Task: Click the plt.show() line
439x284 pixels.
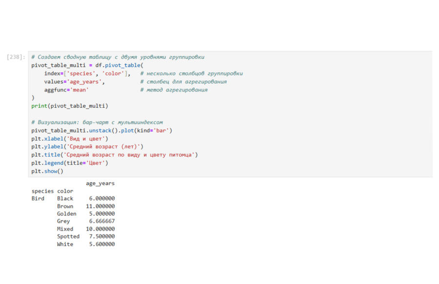Action: tap(47, 171)
